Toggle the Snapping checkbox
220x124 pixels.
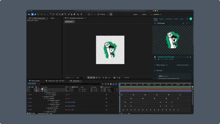[98, 14]
